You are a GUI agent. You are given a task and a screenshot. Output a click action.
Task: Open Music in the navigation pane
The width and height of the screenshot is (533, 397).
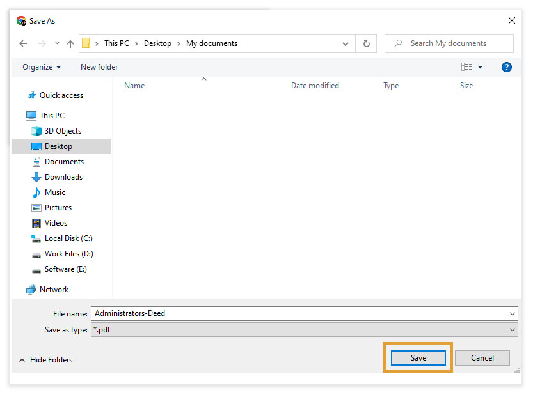(x=55, y=192)
